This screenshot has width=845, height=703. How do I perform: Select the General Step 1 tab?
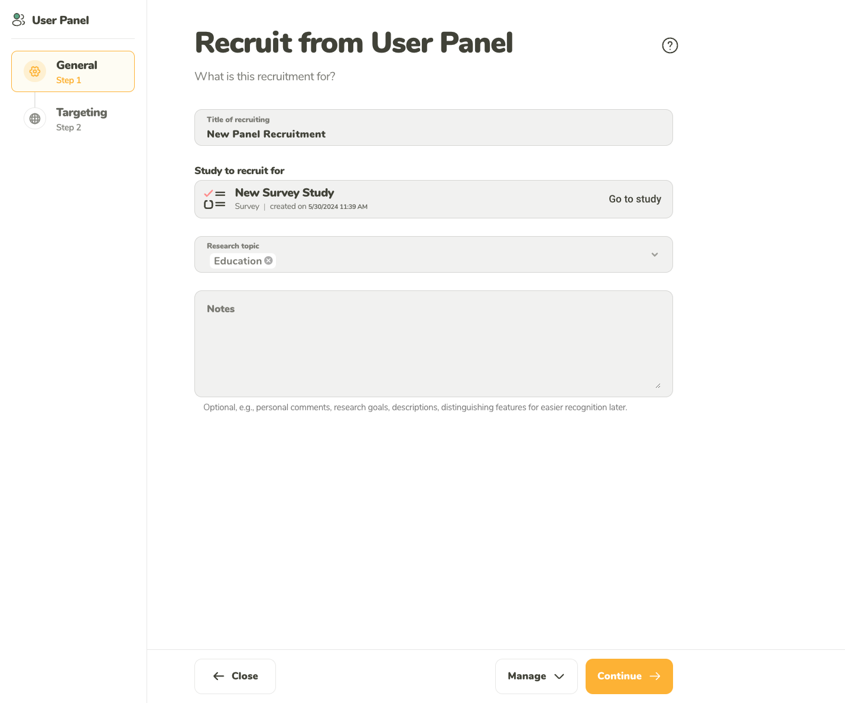coord(73,71)
